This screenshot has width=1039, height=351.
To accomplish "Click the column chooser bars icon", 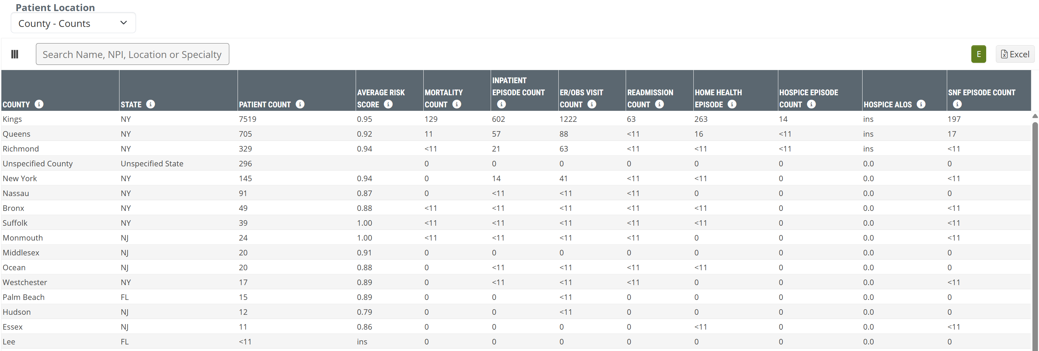I will point(15,54).
